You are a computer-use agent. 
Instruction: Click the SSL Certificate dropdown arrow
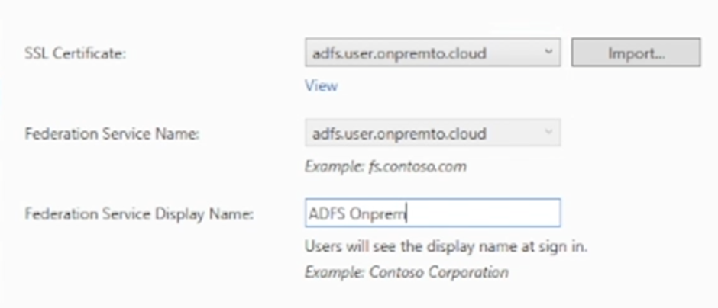coord(548,52)
